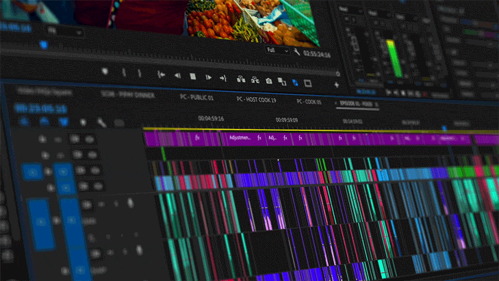499x281 pixels.
Task: Open the Comparison View
Action: (282, 82)
